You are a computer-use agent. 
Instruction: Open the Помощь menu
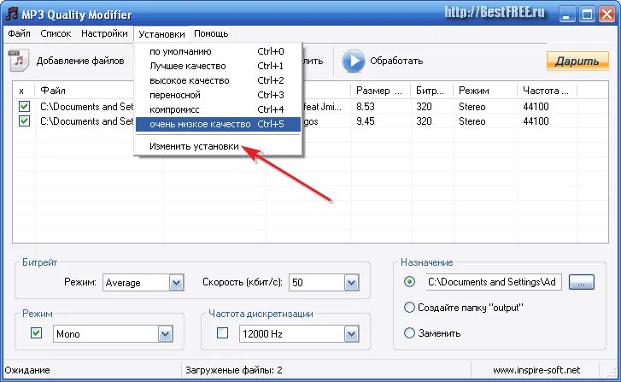[211, 33]
